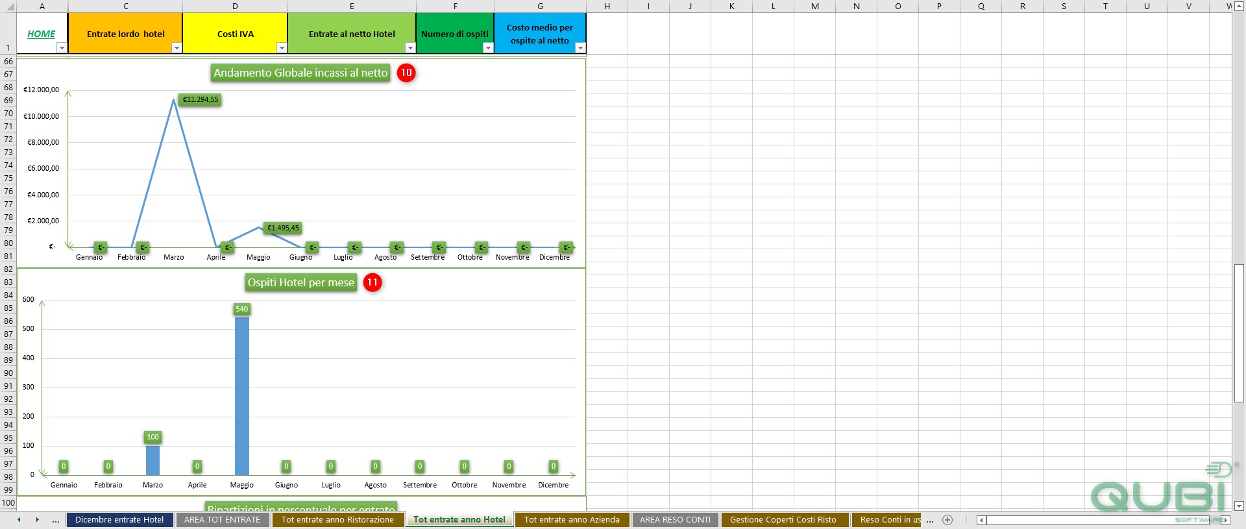Viewport: 1246px width, 529px height.
Task: Open the Costi IVA filter dropdown
Action: [282, 47]
